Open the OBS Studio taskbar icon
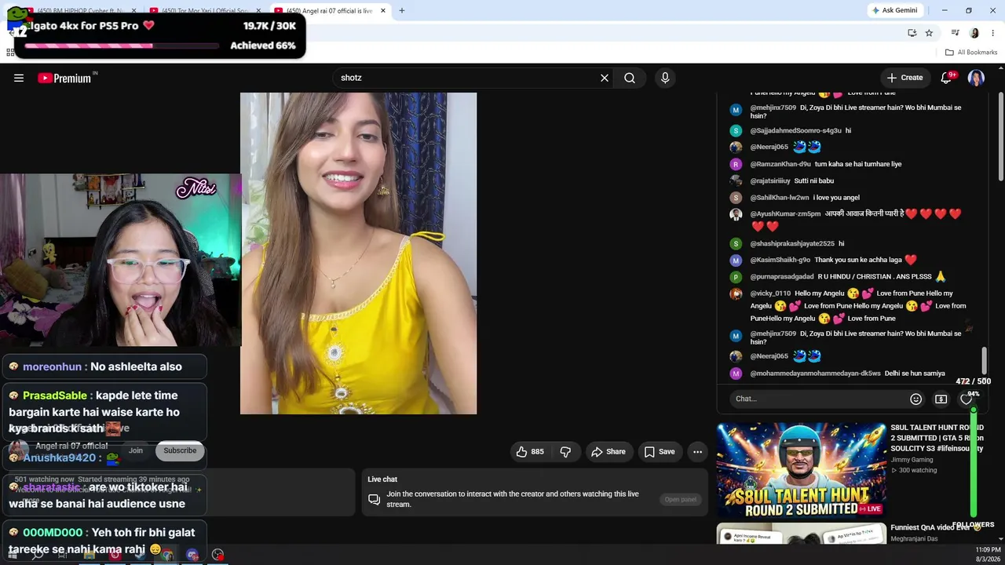The image size is (1005, 565). (x=218, y=555)
